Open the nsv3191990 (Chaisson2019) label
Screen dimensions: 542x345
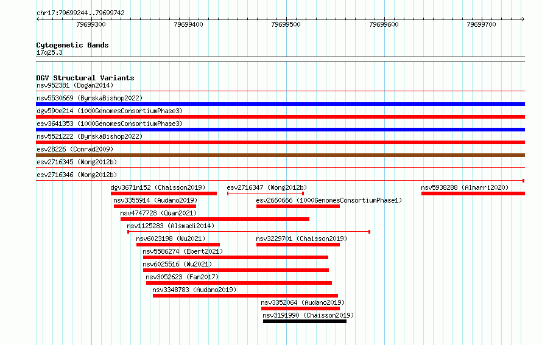click(x=308, y=315)
